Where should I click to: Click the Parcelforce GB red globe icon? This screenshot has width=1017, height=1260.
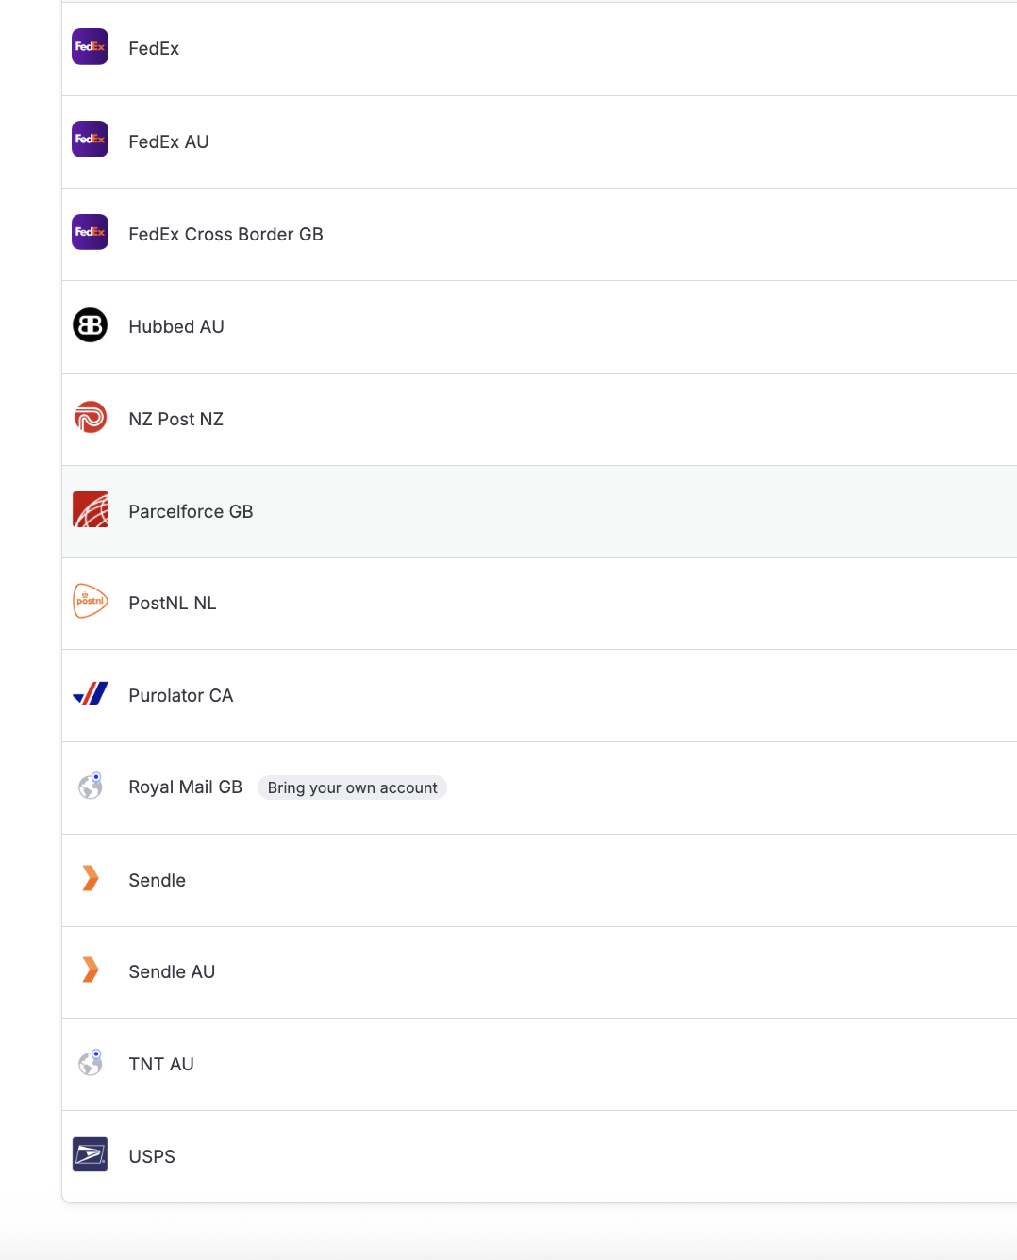coord(91,509)
